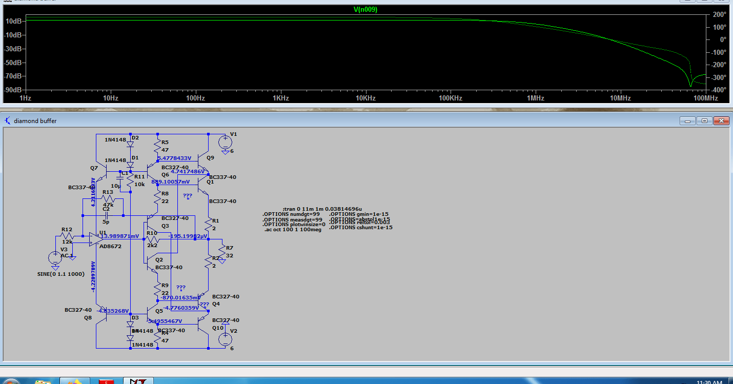Select resistor R10 2k2 symbol
The image size is (733, 384).
(x=152, y=239)
